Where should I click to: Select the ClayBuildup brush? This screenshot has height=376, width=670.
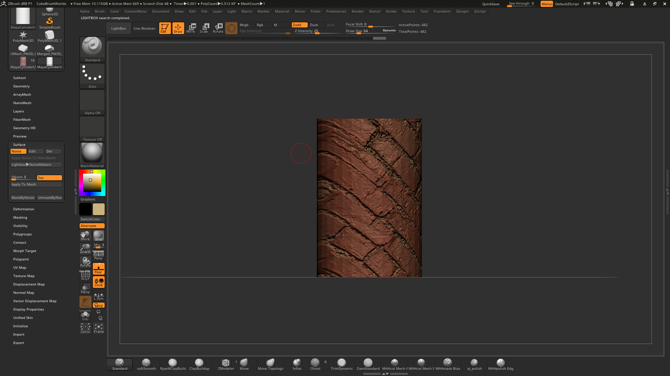[199, 365]
